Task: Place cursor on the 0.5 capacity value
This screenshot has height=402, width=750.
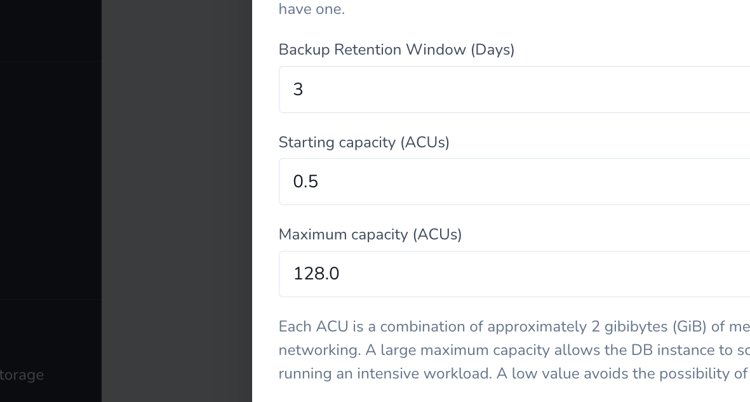Action: 305,182
